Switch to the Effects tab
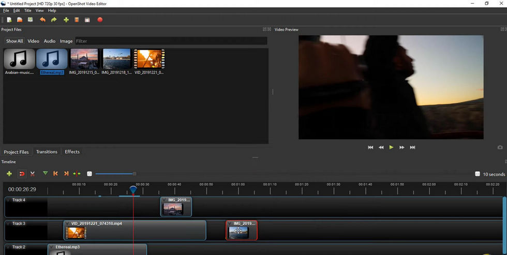This screenshot has height=255, width=507. pos(72,152)
